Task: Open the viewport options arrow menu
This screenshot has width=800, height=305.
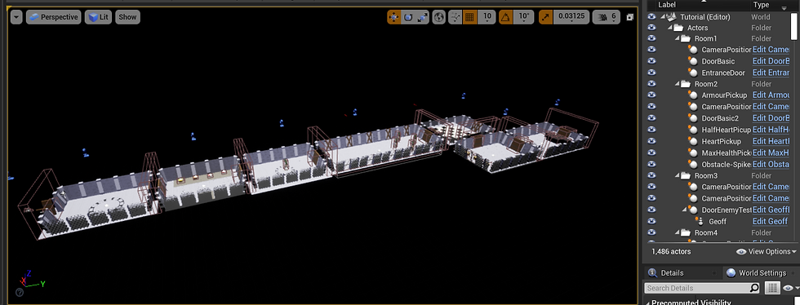Action: (x=16, y=17)
